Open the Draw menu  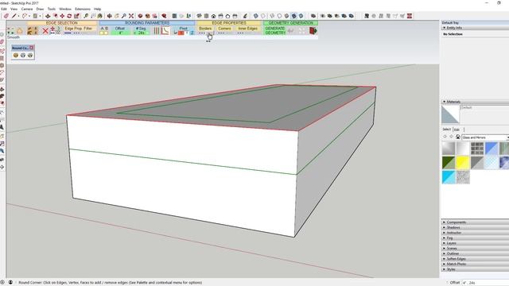pos(40,9)
